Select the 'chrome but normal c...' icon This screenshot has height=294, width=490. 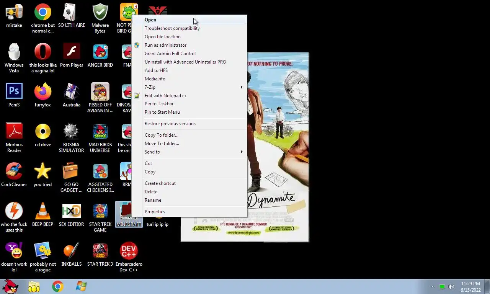[43, 18]
